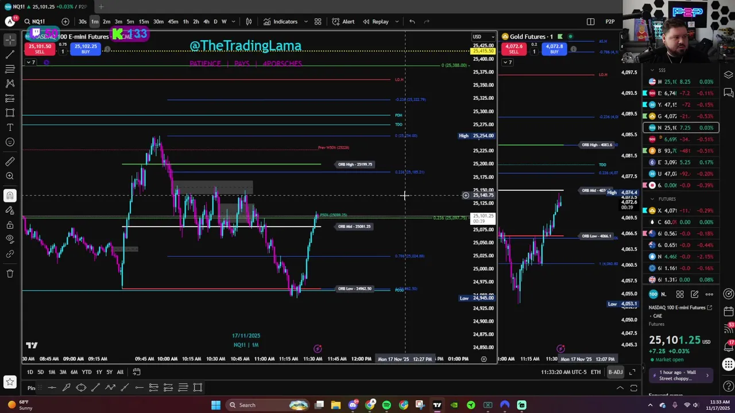Open the patterns tool in left sidebar
This screenshot has height=413, width=735.
10,84
